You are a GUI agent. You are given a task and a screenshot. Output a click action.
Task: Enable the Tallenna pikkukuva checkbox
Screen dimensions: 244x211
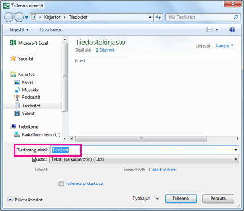[61, 183]
